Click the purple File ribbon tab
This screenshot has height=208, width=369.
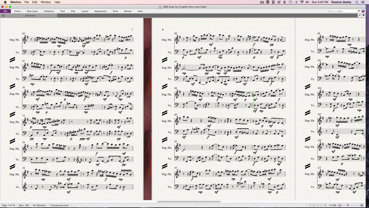point(5,11)
